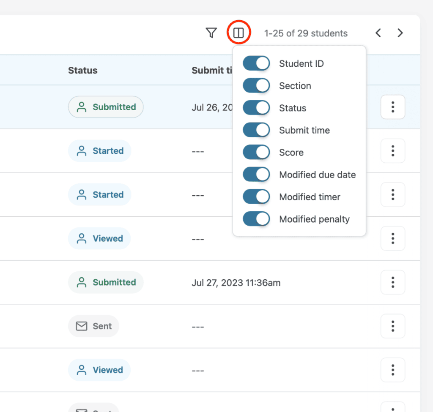Click the circled column visibility icon

[238, 33]
